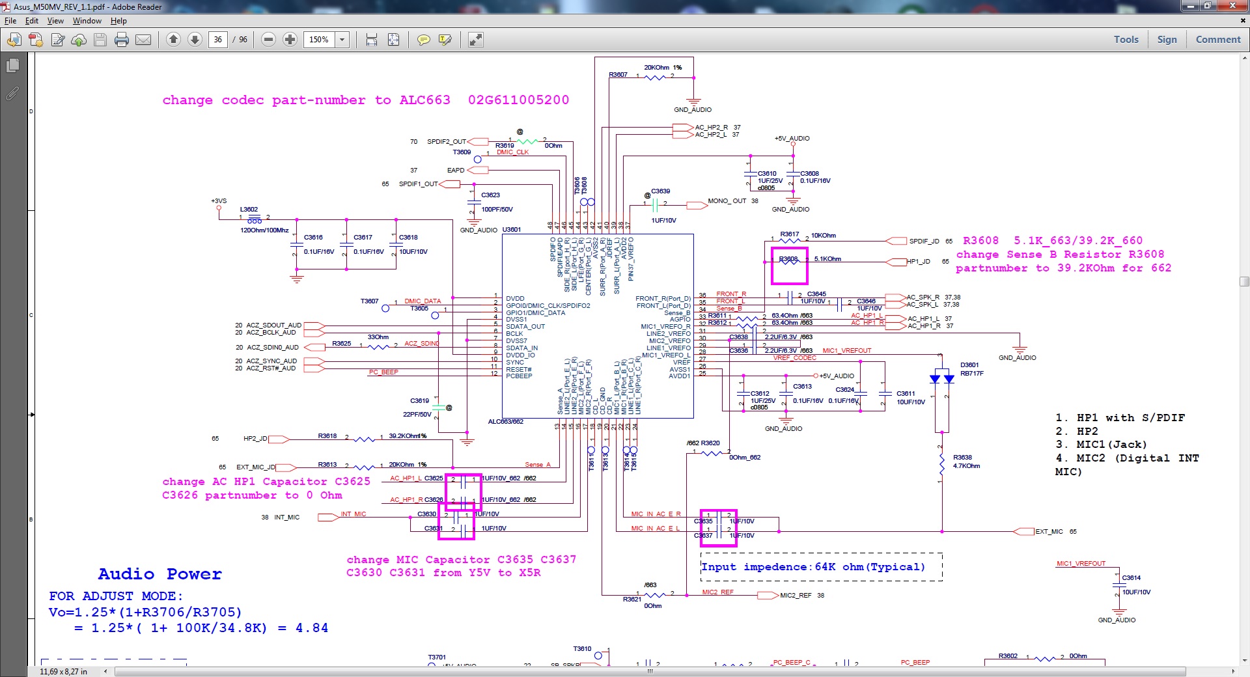Click the page size '11,69 x 8,27 in' text

(x=63, y=671)
